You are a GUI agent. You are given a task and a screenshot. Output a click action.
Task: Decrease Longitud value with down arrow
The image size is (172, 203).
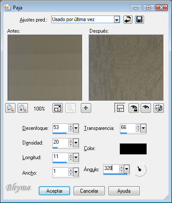[71, 160]
